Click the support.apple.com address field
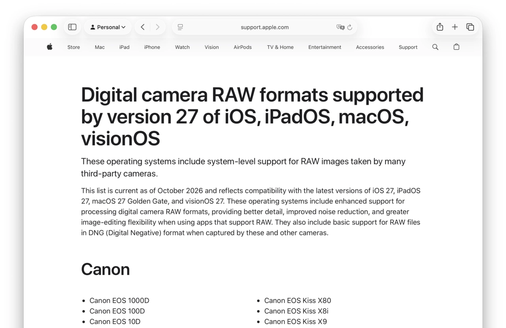Image resolution: width=506 pixels, height=328 pixels. coord(264,27)
